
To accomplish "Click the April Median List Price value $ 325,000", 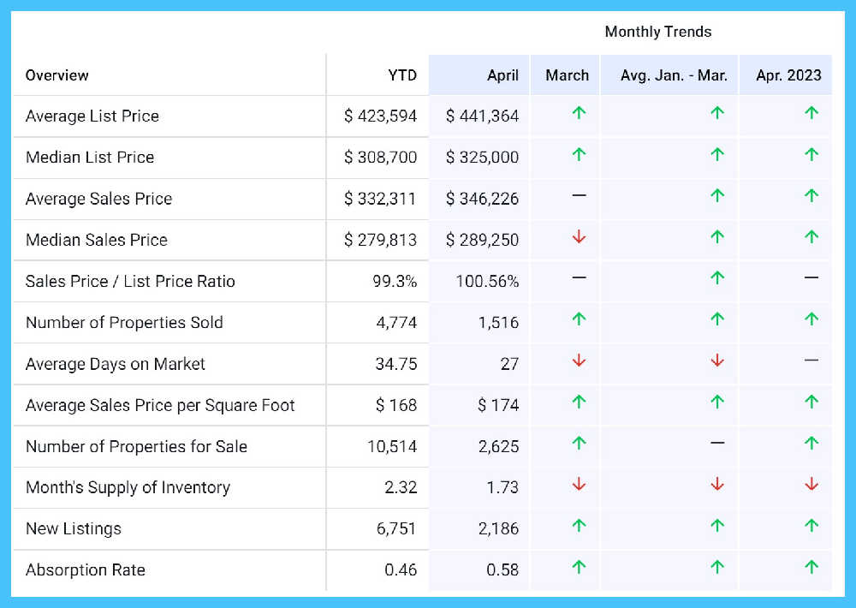I will click(482, 158).
